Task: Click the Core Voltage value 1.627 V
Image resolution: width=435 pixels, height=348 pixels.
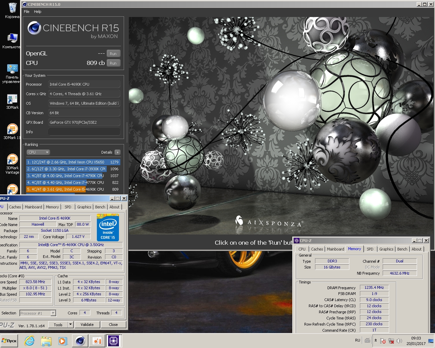Action: tap(78, 237)
